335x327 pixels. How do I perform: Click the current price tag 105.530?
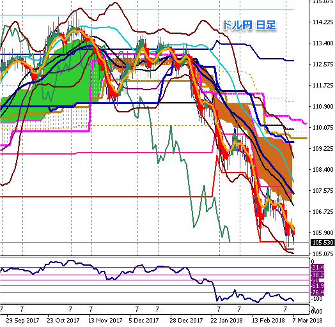point(322,243)
